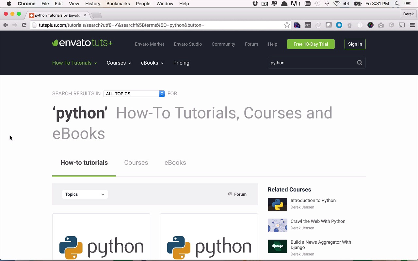The width and height of the screenshot is (418, 261).
Task: Click the second python tutorial card image
Action: (x=209, y=237)
